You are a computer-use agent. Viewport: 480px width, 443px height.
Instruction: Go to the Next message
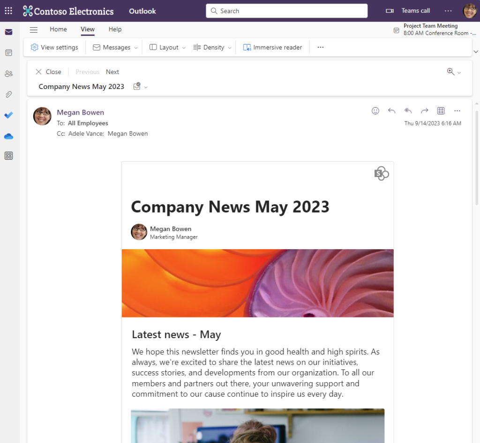pos(112,72)
